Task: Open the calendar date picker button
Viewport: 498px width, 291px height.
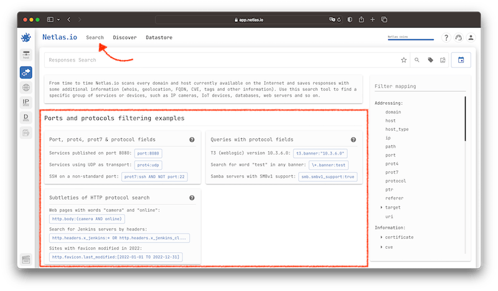Action: pyautogui.click(x=461, y=60)
